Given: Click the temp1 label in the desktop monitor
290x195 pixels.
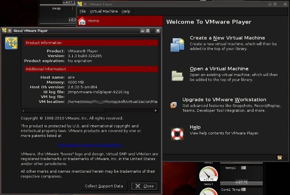Looking at the screenshot, I should (x=230, y=168).
